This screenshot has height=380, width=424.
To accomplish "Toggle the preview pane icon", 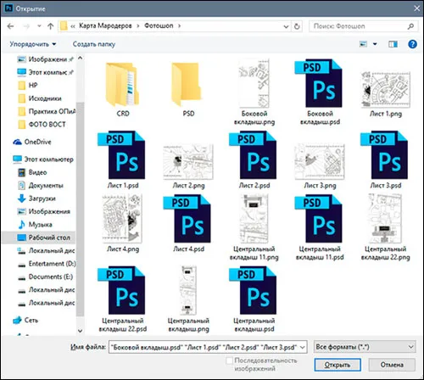I will [x=393, y=44].
